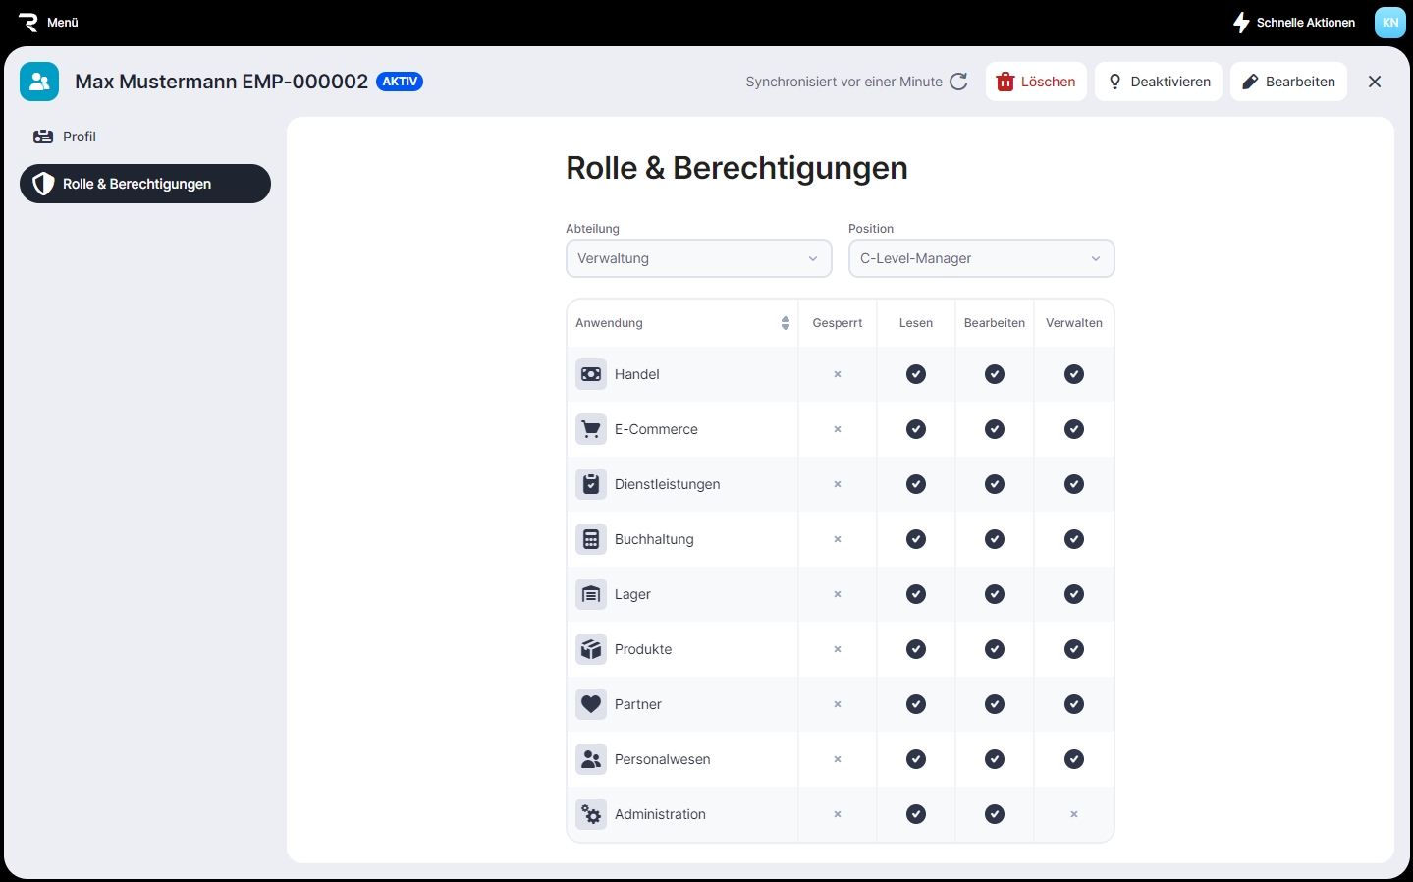Toggle Verwalten permission for Administration
This screenshot has height=882, width=1413.
[1073, 814]
